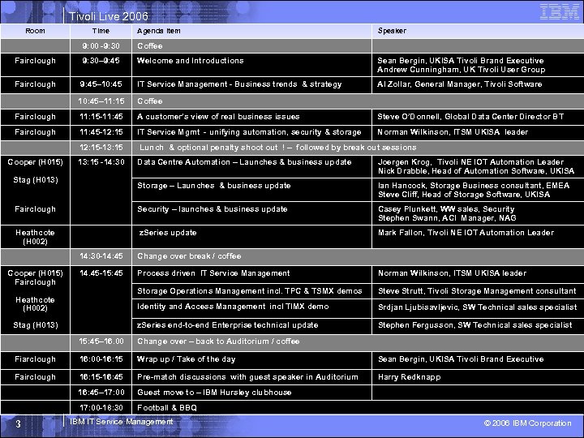584x438 pixels.
Task: Select '11:45-12:15' time cell
Action: (101, 132)
